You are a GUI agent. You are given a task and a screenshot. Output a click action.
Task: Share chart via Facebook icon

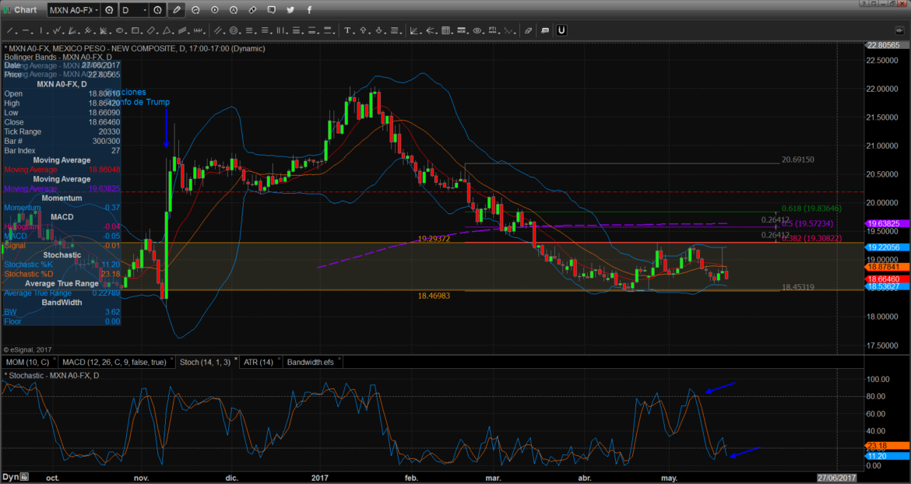(309, 10)
